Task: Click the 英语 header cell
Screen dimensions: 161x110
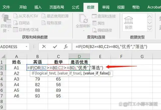Action: click(x=37, y=62)
